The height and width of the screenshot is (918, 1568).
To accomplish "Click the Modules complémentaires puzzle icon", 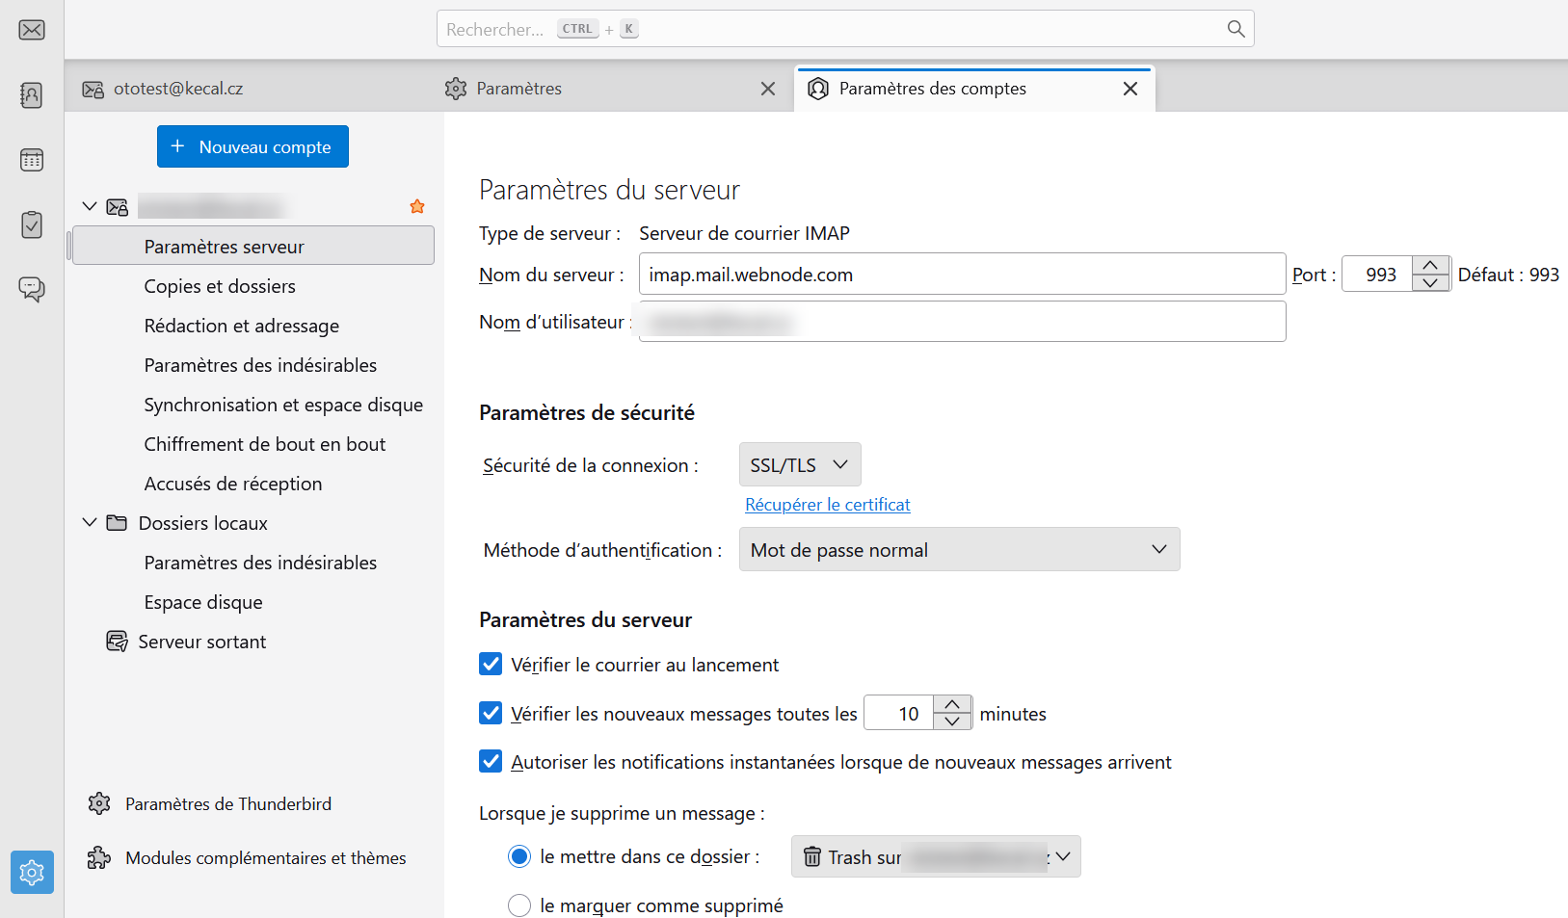I will point(99,857).
